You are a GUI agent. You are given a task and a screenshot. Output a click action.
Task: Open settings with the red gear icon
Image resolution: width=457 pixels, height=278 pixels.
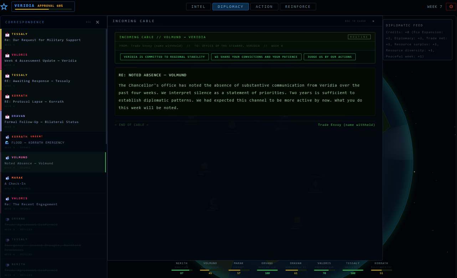pyautogui.click(x=451, y=6)
